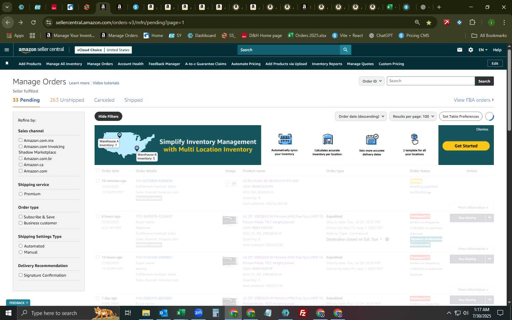Screen dimensions: 512x320
Task: Check the Business customer order type
Action: point(21,223)
